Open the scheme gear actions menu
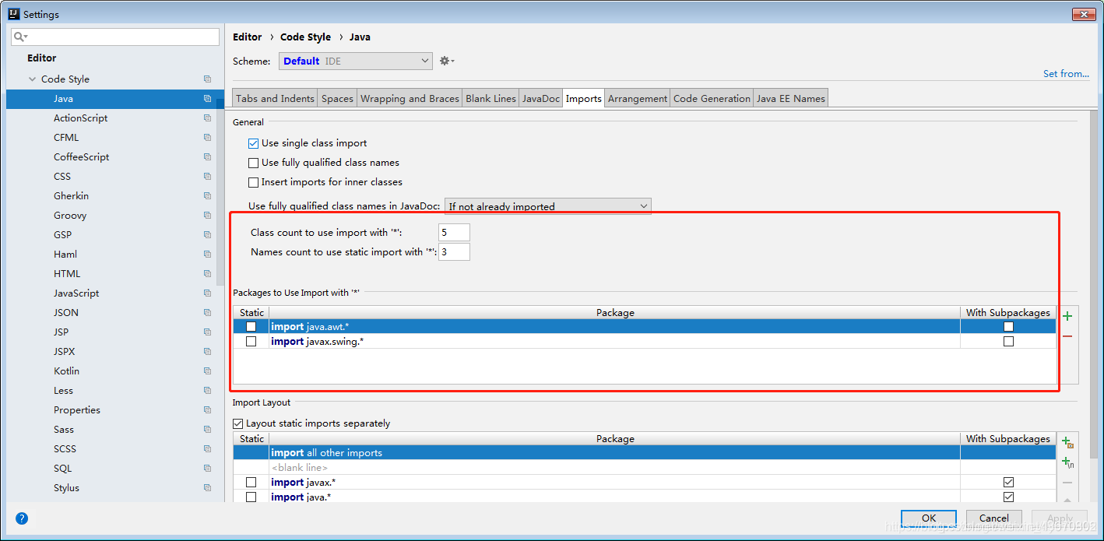Screen dimensions: 1104x541 point(447,61)
